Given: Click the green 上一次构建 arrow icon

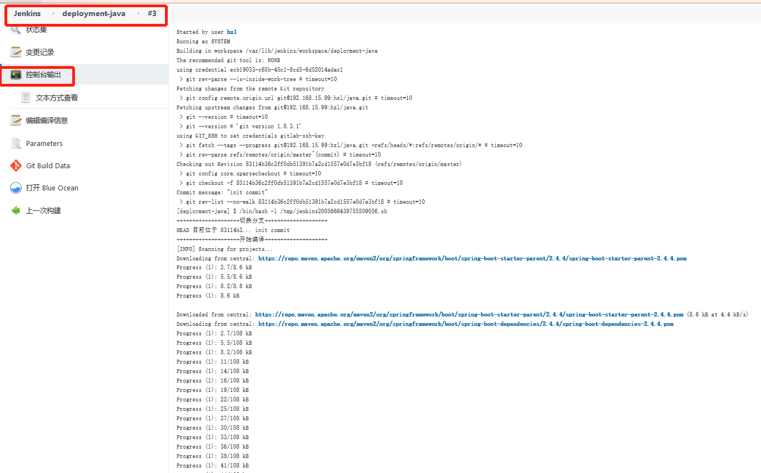Looking at the screenshot, I should pyautogui.click(x=16, y=210).
